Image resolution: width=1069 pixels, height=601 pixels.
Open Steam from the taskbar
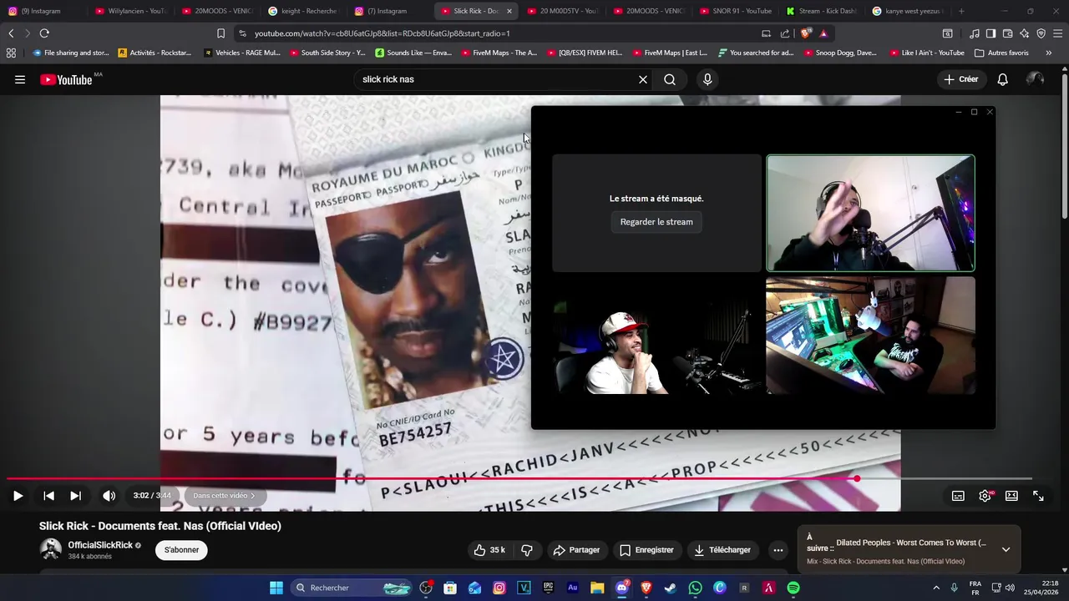point(671,588)
